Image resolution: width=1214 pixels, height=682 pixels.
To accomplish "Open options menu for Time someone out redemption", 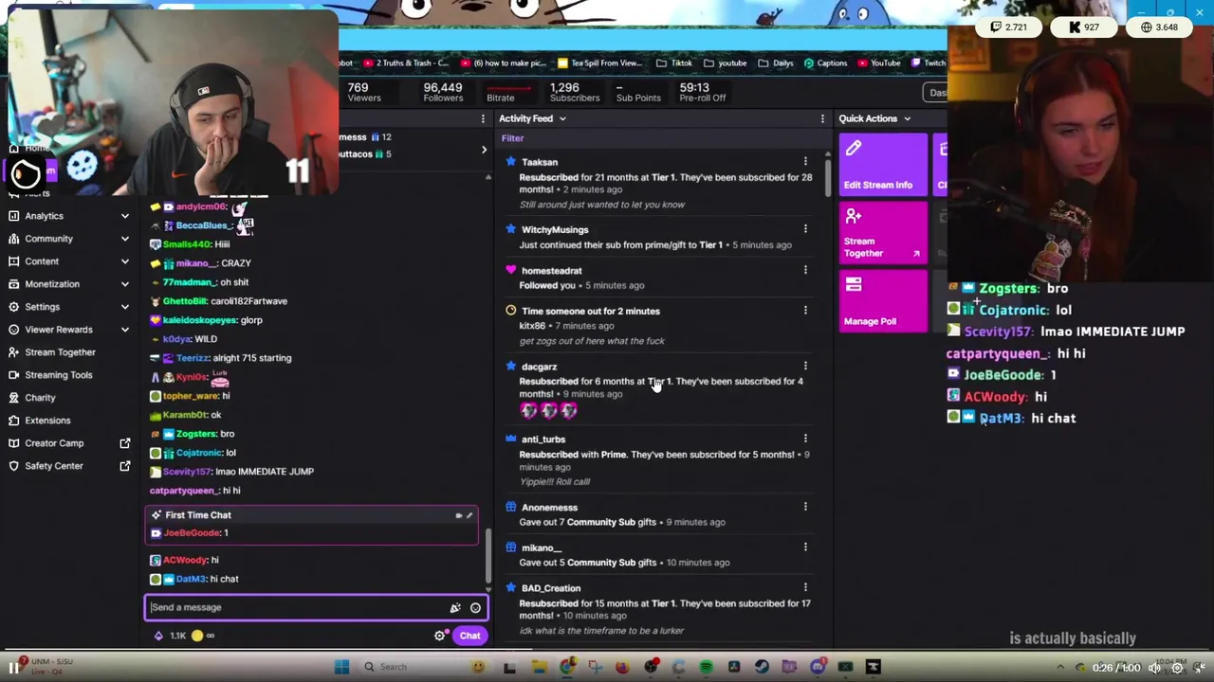I will point(805,310).
